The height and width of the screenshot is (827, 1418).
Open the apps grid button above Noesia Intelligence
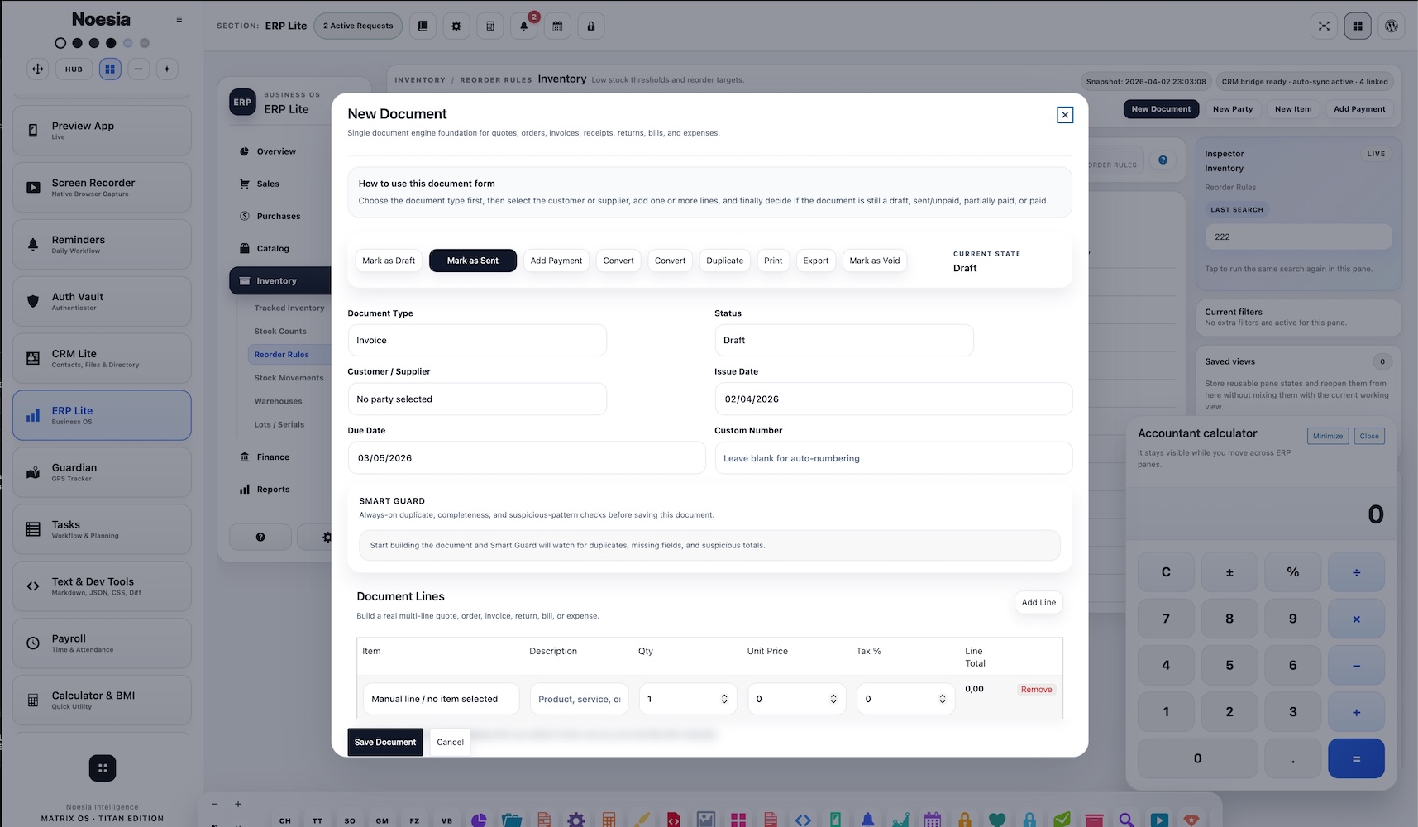(103, 768)
